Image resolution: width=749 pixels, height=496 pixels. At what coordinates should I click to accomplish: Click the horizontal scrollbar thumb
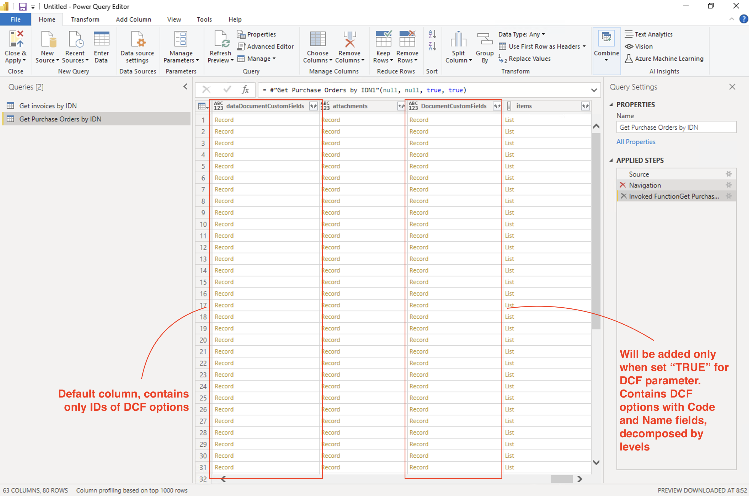pos(562,479)
